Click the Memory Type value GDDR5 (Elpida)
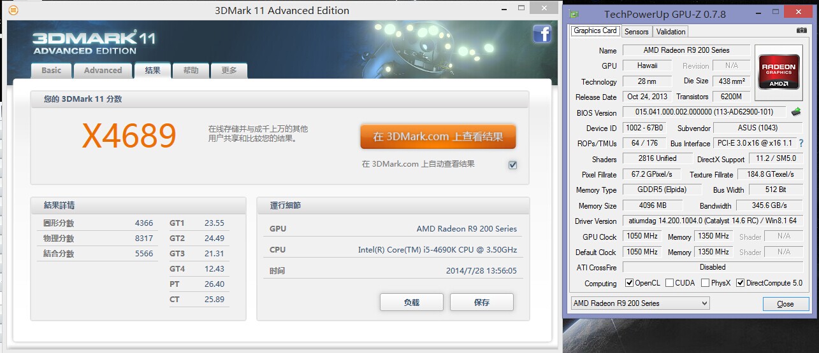This screenshot has height=353, width=819. pyautogui.click(x=662, y=190)
